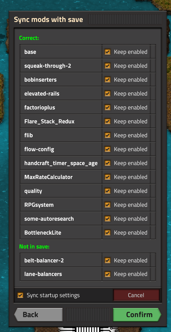This screenshot has width=171, height=332.
Task: Toggle Sync startup settings checkbox
Action: [20, 295]
